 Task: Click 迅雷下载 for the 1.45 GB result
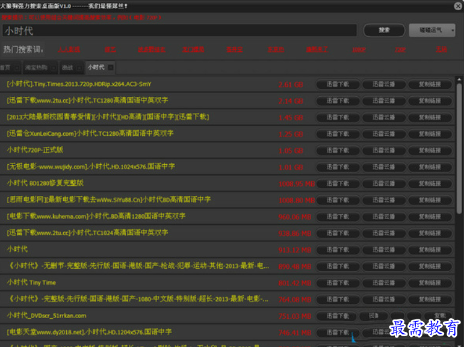click(338, 117)
